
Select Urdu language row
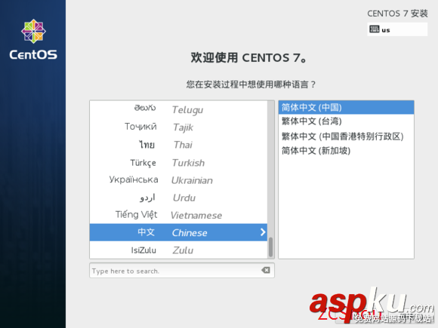point(178,198)
